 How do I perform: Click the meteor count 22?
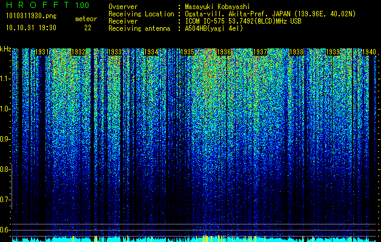[88, 28]
